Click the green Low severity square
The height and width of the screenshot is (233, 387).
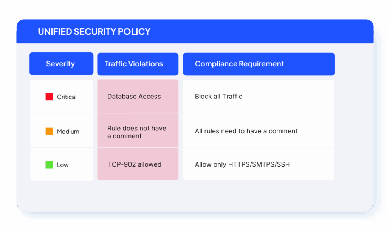coord(49,165)
